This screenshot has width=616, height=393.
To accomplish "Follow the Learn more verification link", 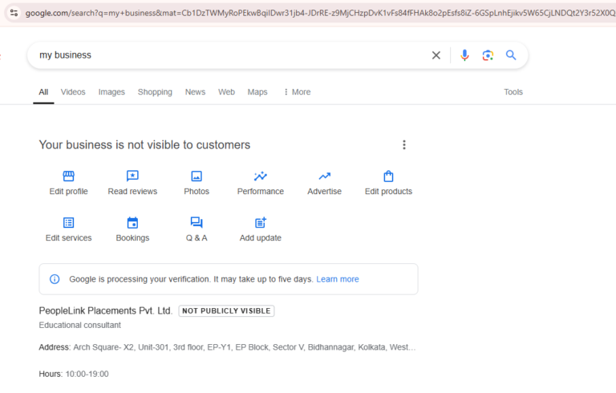I will [338, 279].
